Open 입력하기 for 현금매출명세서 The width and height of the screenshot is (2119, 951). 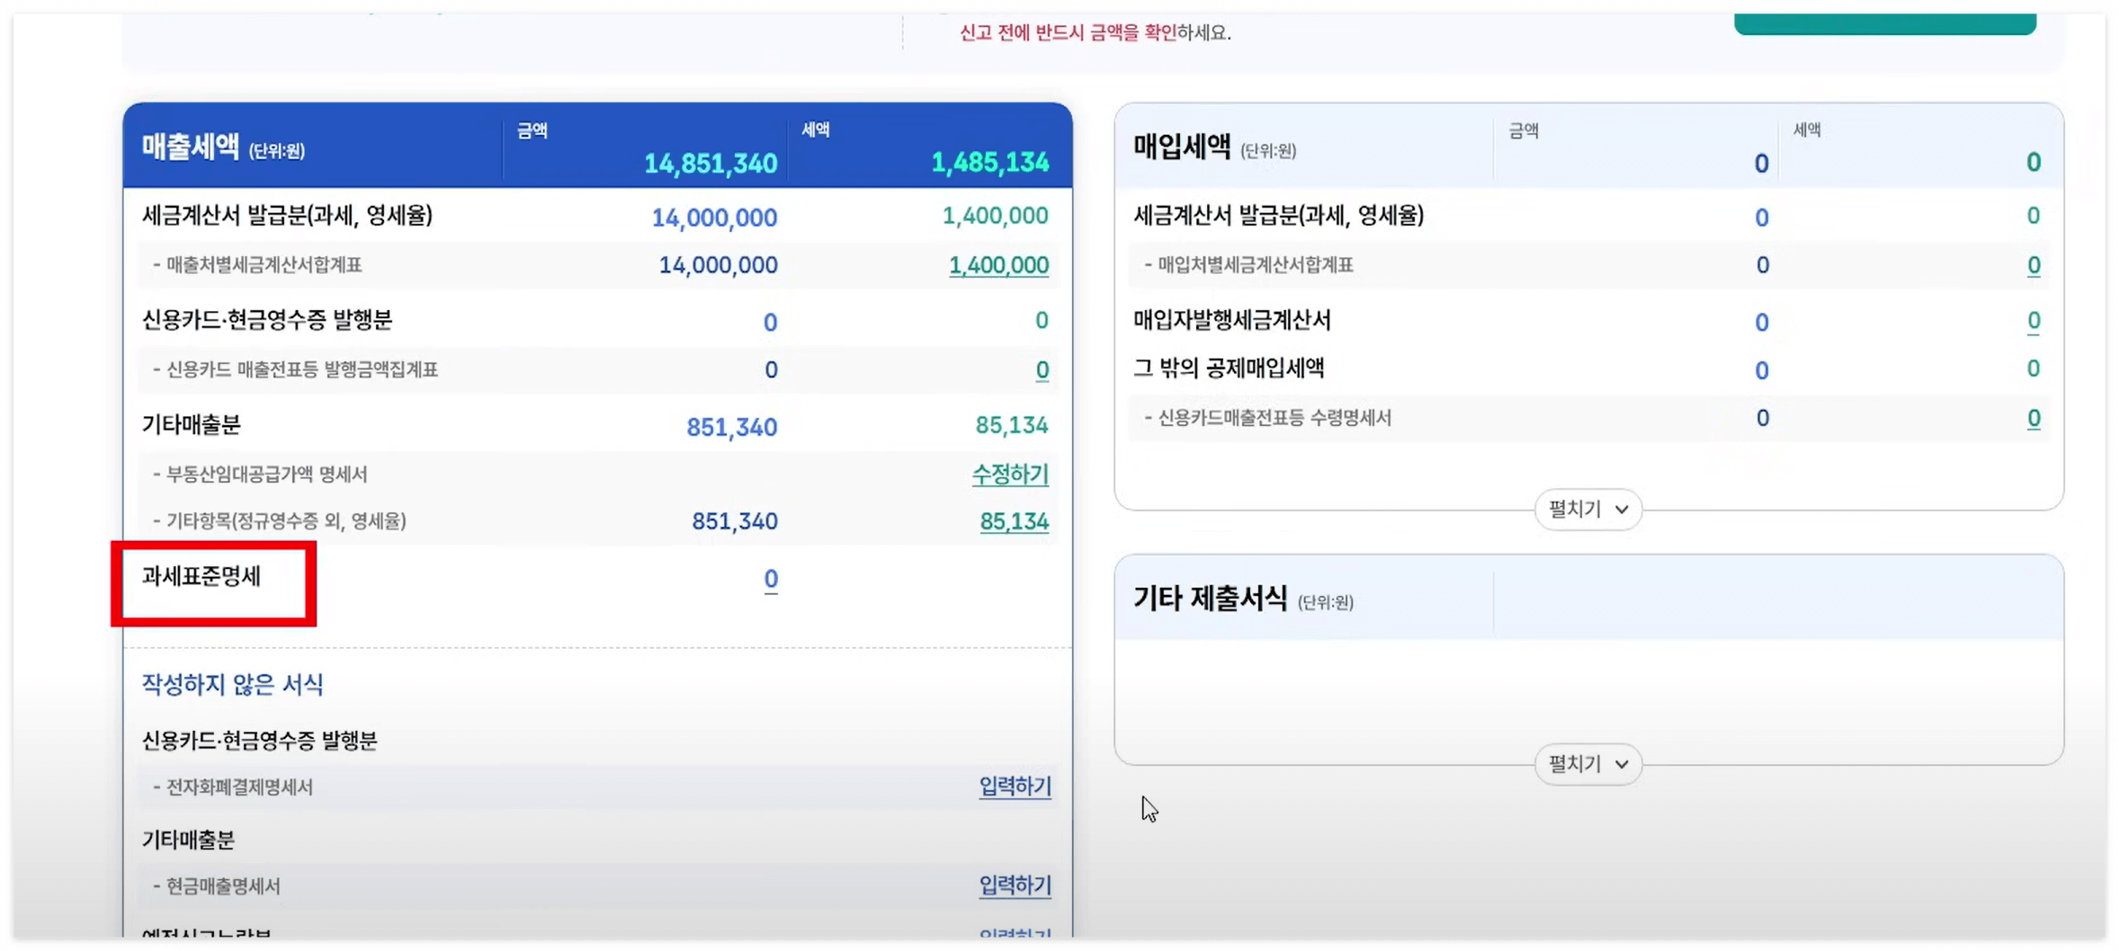tap(1014, 885)
